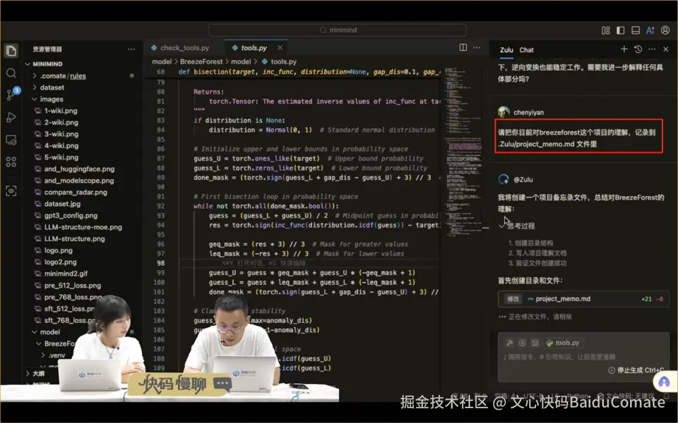Image resolution: width=678 pixels, height=423 pixels.
Task: Open 1-wiki.png in explorer
Action: coord(61,111)
